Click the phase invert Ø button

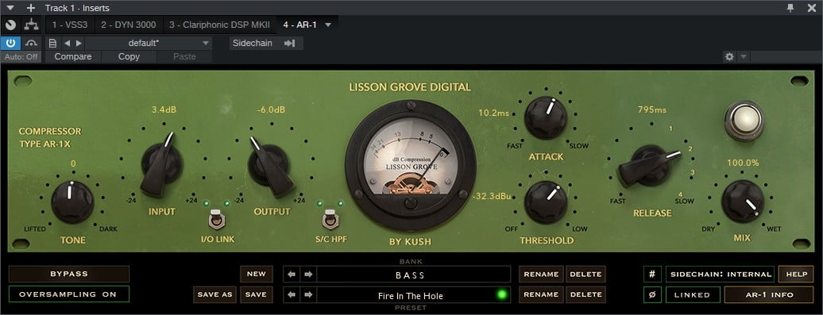(652, 294)
